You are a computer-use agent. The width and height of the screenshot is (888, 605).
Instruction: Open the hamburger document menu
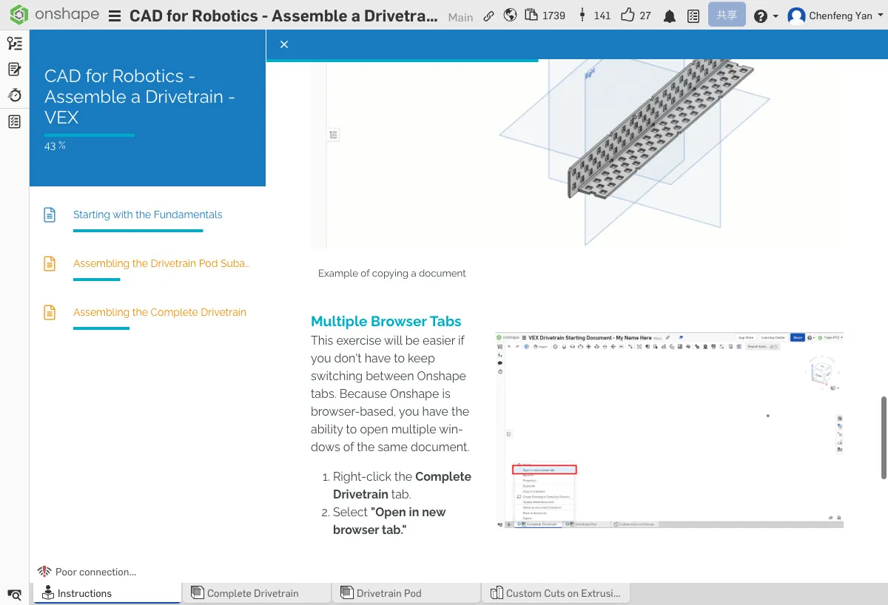point(115,16)
